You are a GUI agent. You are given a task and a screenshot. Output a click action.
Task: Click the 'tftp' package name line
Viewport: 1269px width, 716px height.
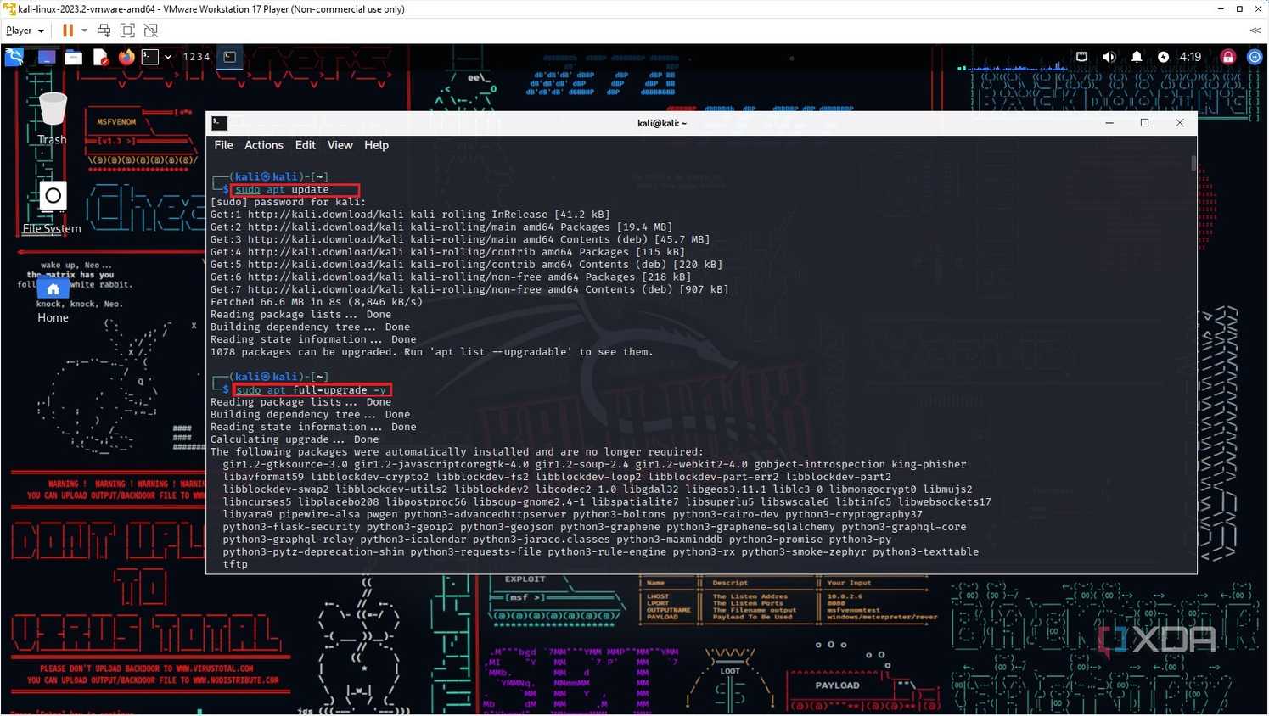(x=235, y=564)
